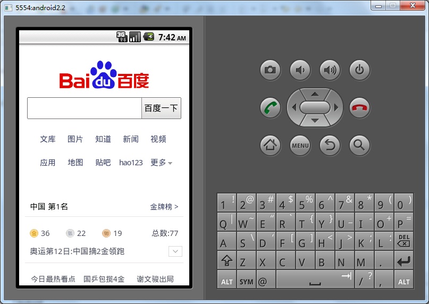The width and height of the screenshot is (429, 304).
Task: Click the 3G network status icon
Action: 122,37
